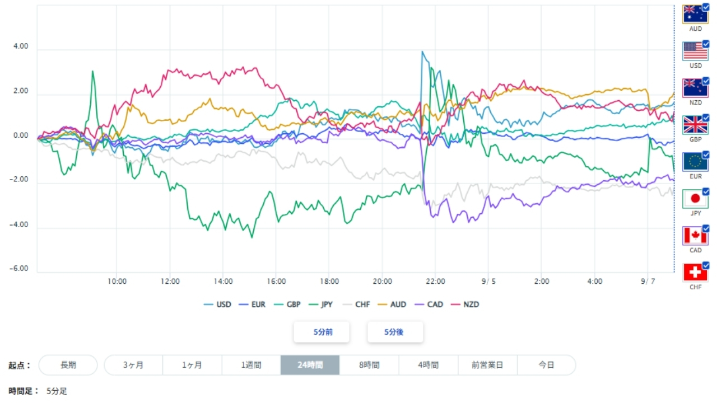This screenshot has width=717, height=403.
Task: Uncheck the GBP currency checkbox
Action: click(x=705, y=118)
